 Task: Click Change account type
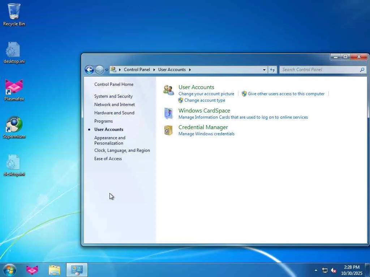pos(205,100)
